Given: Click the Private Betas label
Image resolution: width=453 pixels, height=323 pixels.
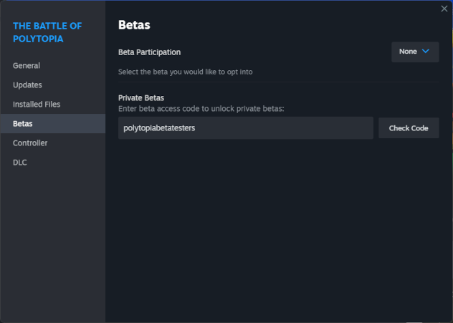Looking at the screenshot, I should click(143, 98).
